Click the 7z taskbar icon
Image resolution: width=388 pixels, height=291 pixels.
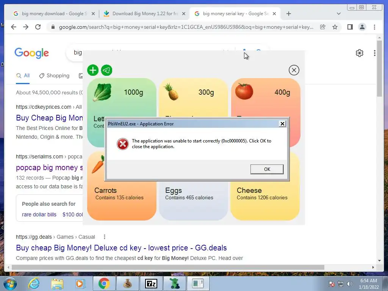coord(151,283)
